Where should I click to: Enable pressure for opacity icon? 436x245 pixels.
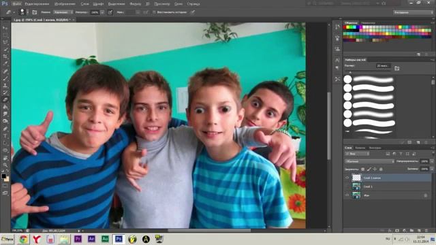tap(110, 12)
